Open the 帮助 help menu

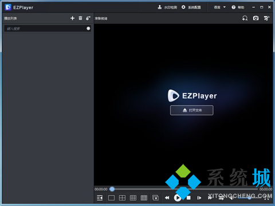click(238, 7)
